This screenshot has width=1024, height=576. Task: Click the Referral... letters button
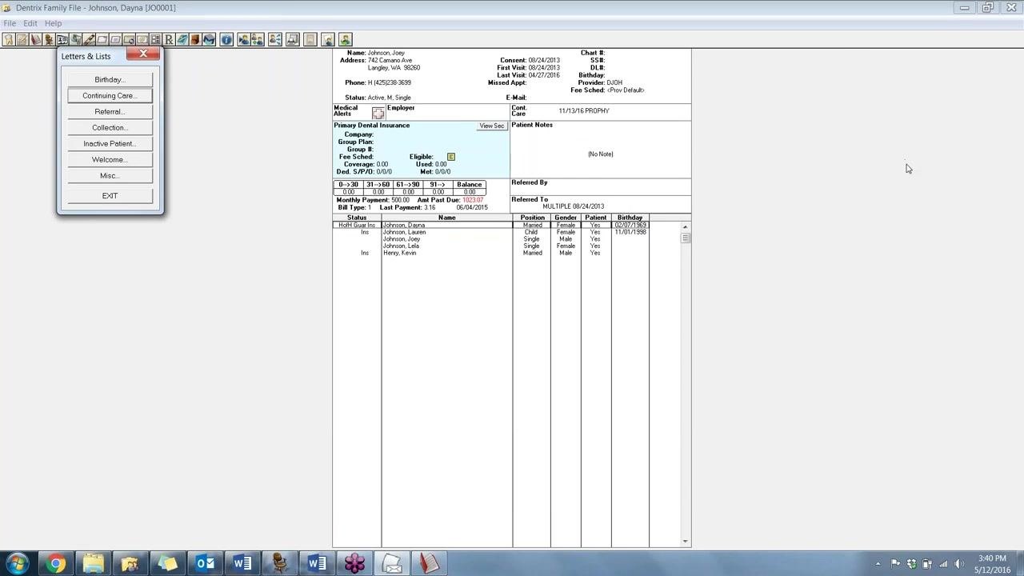click(110, 112)
